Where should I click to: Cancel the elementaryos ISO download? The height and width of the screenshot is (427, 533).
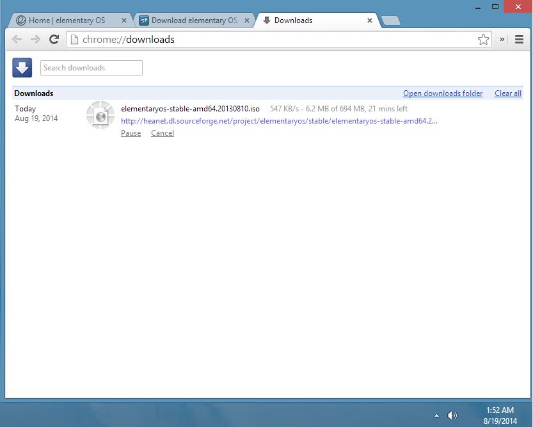[163, 133]
